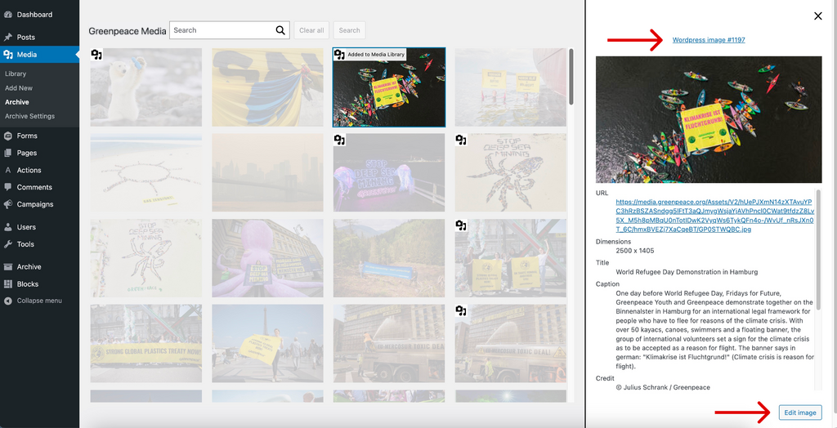Open the Wordpress image #1197 link
The image size is (837, 428).
[x=709, y=40]
